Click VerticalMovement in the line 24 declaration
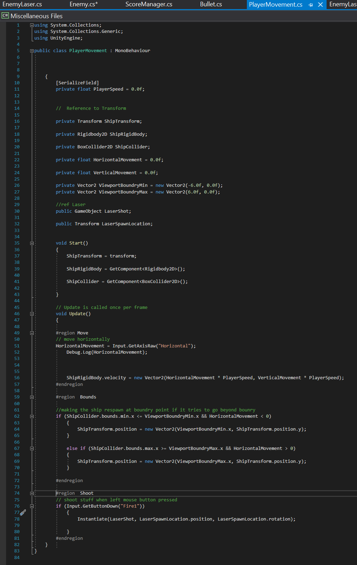This screenshot has width=357, height=565. tap(115, 173)
